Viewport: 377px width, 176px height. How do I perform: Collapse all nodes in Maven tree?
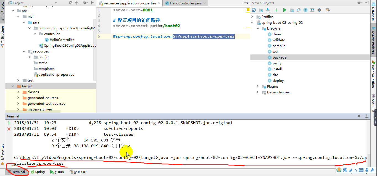coord(319,10)
